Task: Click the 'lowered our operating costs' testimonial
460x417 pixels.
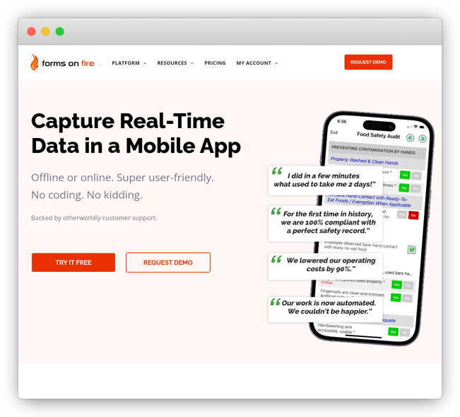Action: [x=325, y=266]
